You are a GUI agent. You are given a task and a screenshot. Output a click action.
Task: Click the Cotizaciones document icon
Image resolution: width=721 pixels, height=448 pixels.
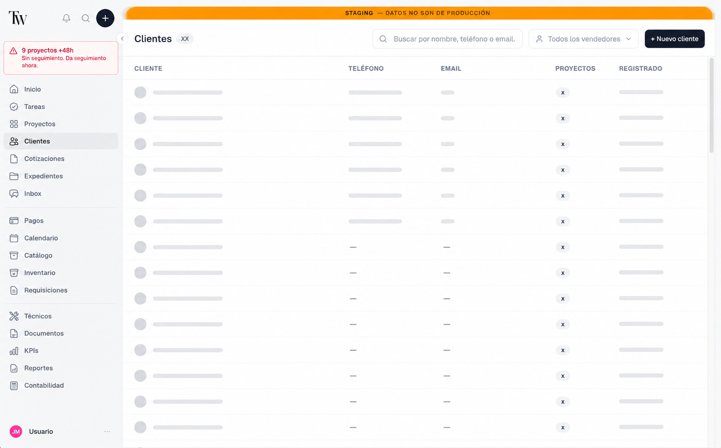pyautogui.click(x=14, y=159)
